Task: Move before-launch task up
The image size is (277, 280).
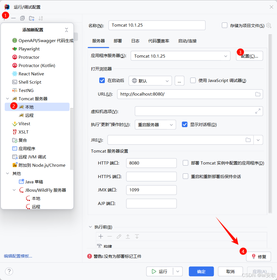Action: click(x=128, y=237)
